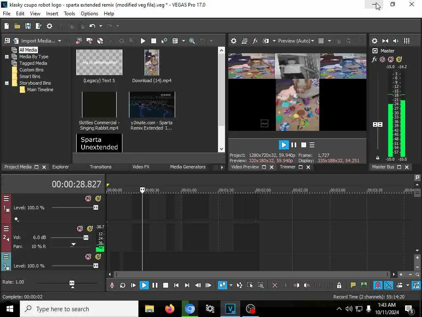Adjust the playback Rate slider
Image resolution: width=422 pixels, height=317 pixels.
tap(72, 283)
